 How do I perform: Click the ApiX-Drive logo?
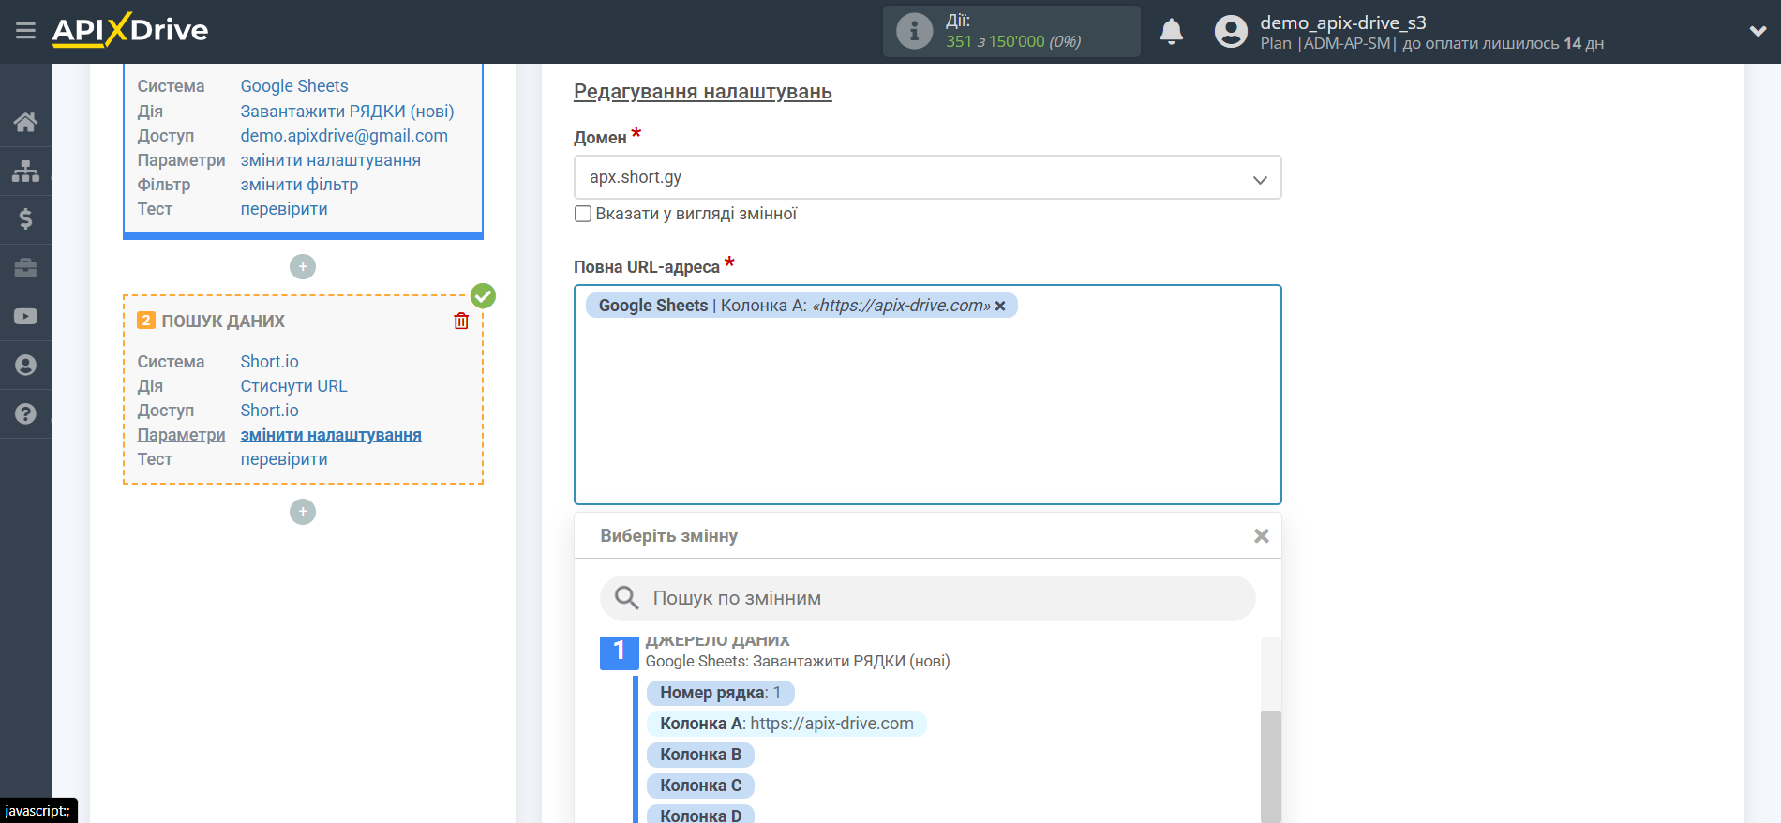[x=130, y=30]
